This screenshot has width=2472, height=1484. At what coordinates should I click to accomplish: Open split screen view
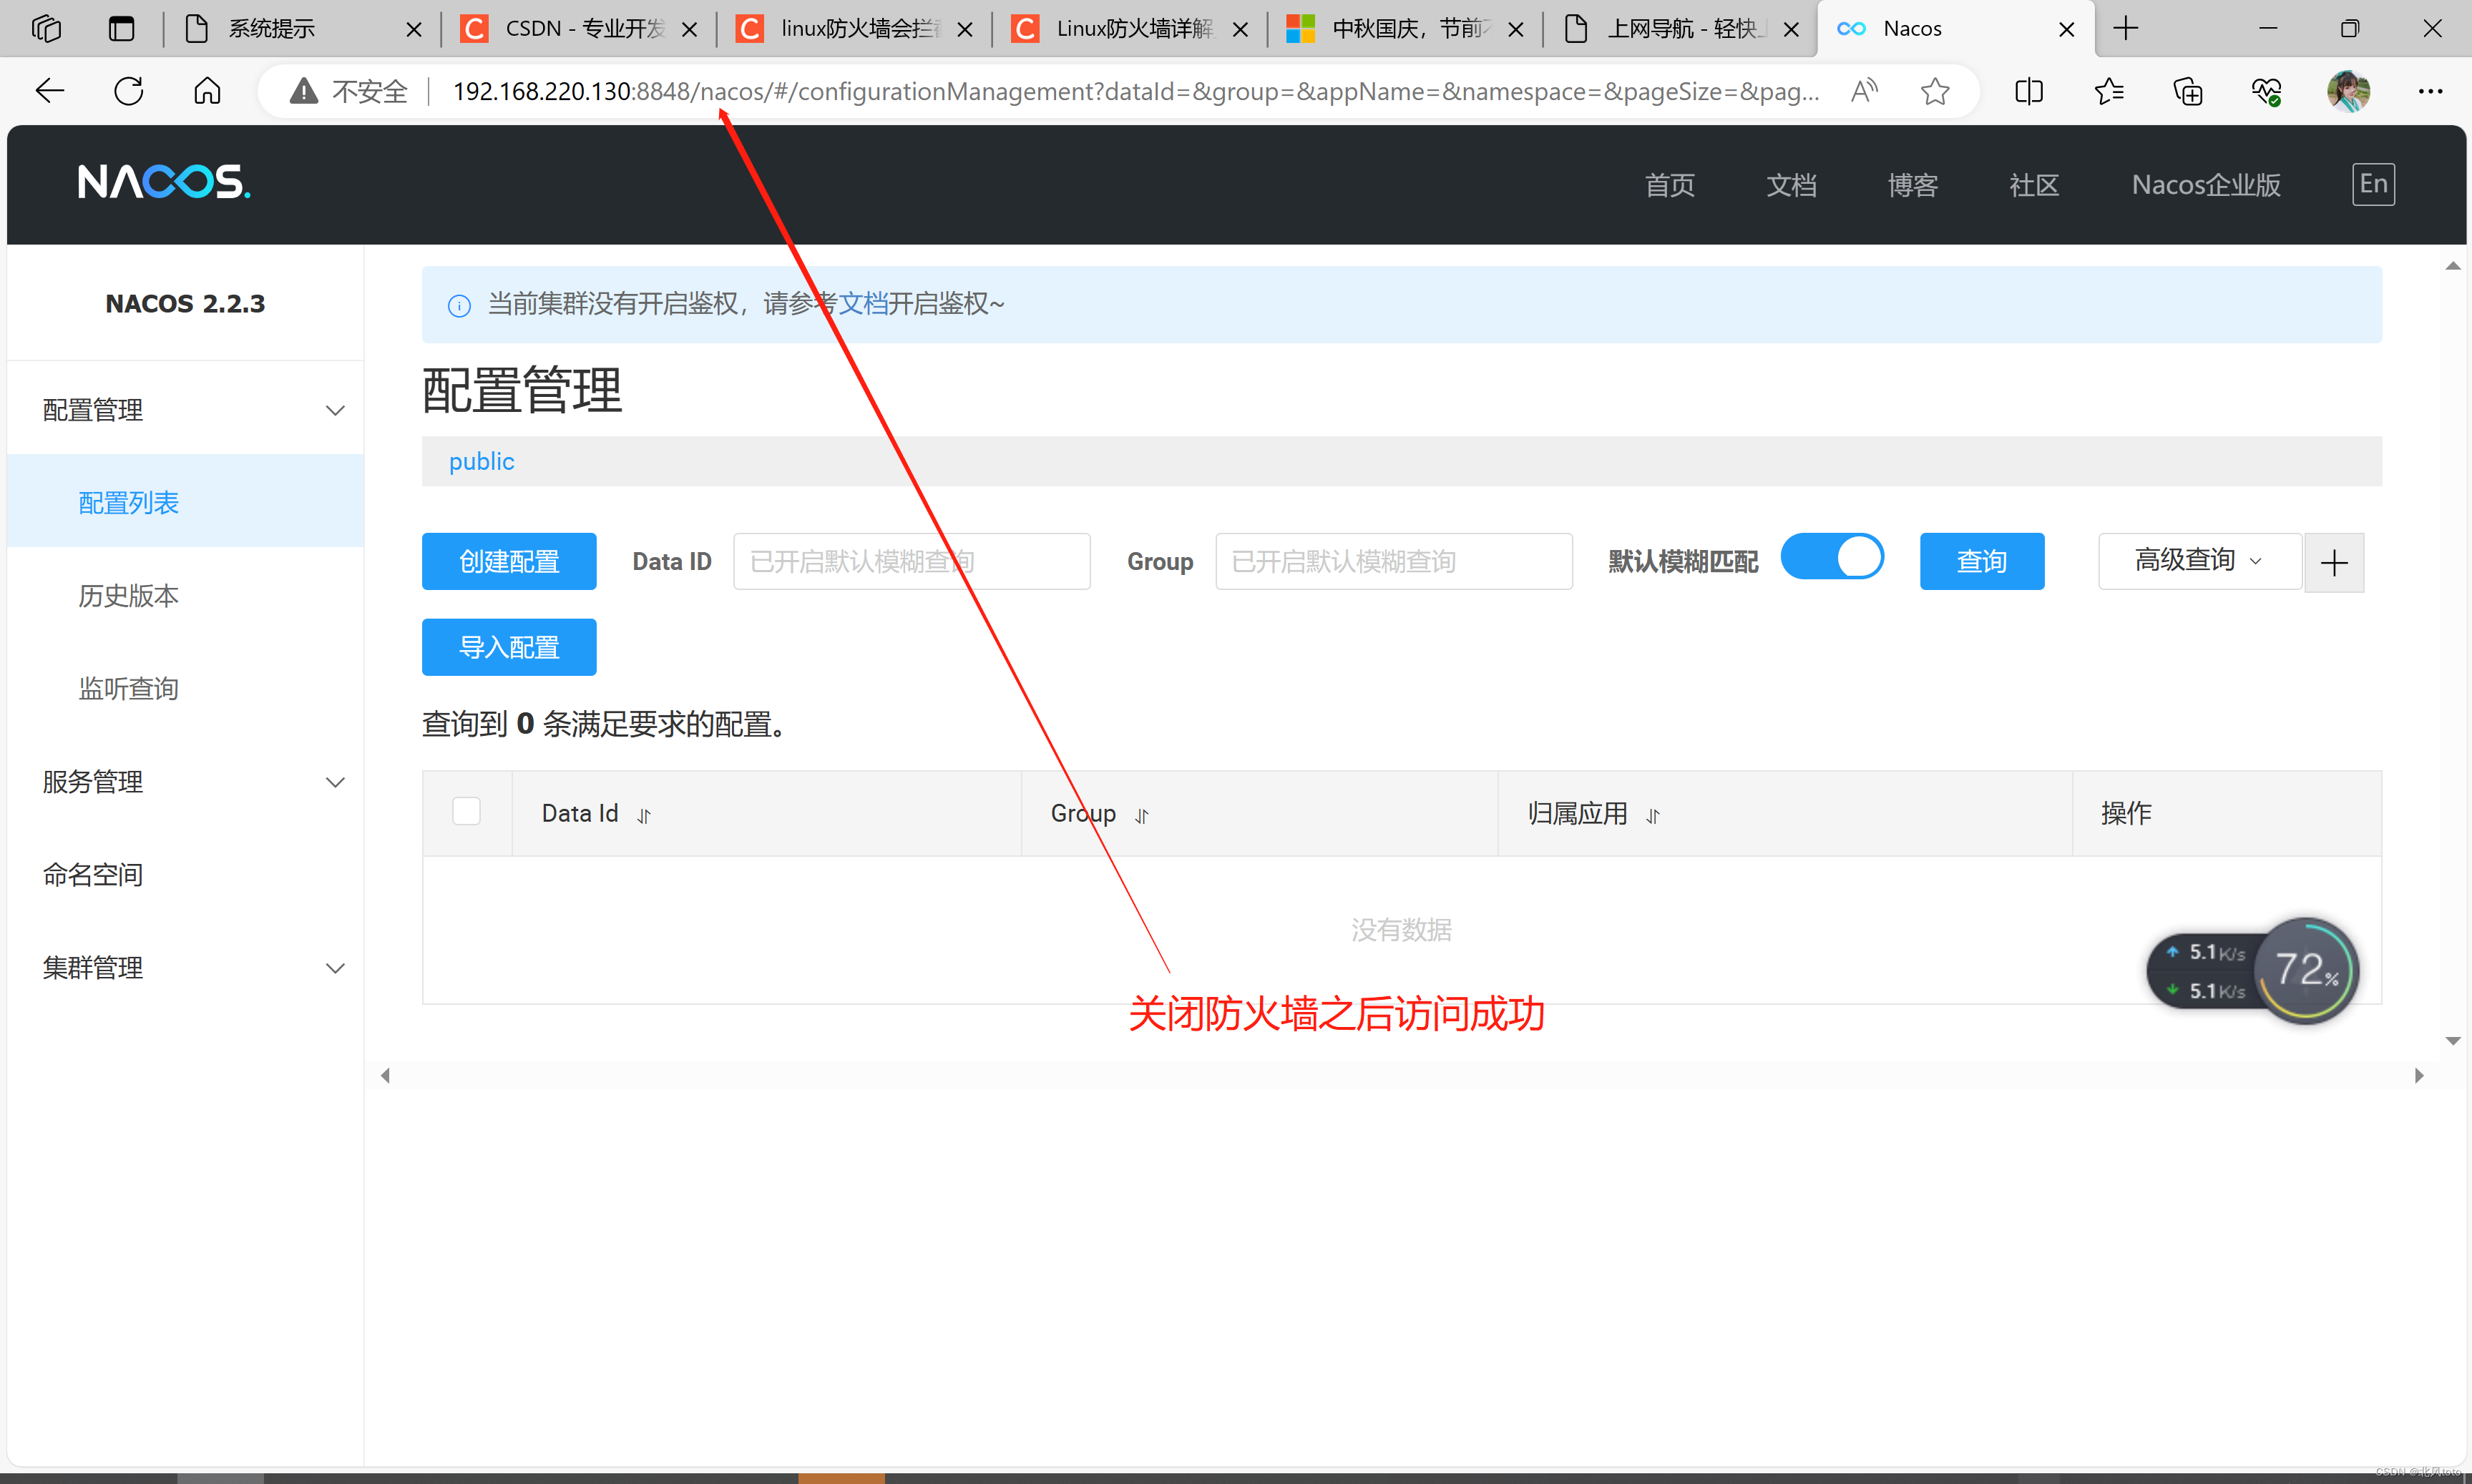click(x=2029, y=91)
